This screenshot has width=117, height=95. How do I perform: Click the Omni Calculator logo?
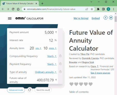29,18
